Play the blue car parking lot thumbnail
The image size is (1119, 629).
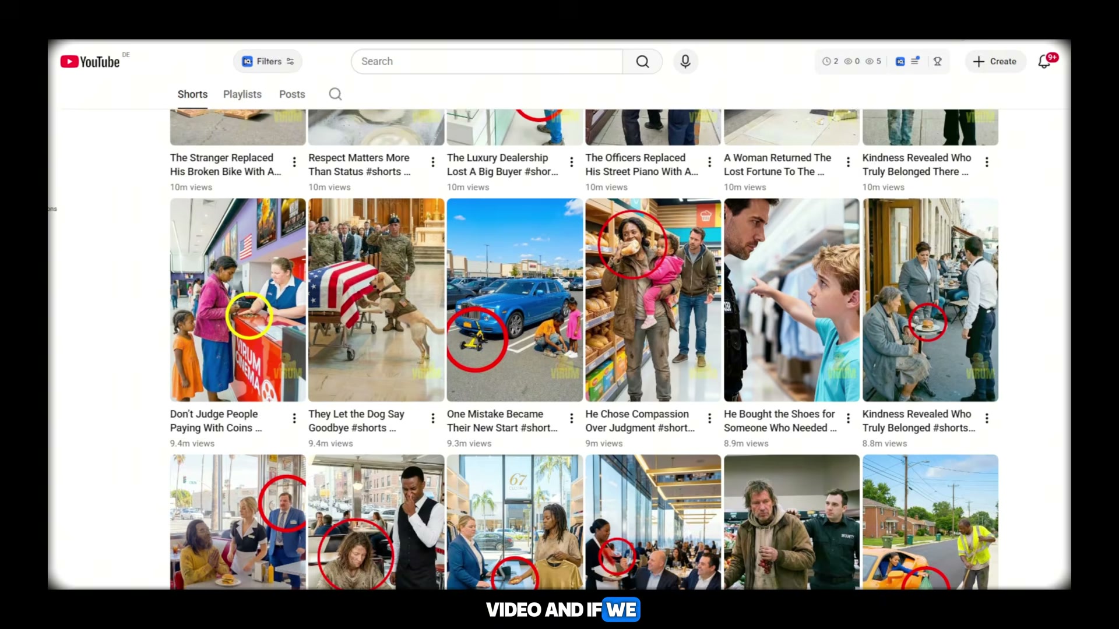(x=515, y=300)
